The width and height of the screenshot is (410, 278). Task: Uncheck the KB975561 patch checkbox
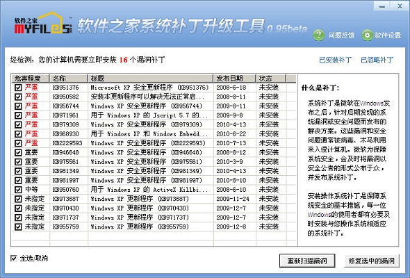pyautogui.click(x=18, y=162)
